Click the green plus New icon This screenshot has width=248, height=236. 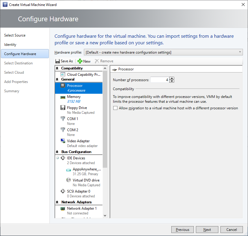coord(80,61)
